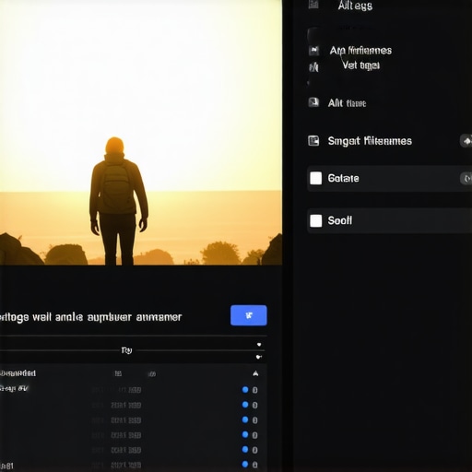Click the rounded button right of 'Smgat hiitenmes'
Screen dimensions: 472x472
(x=466, y=141)
